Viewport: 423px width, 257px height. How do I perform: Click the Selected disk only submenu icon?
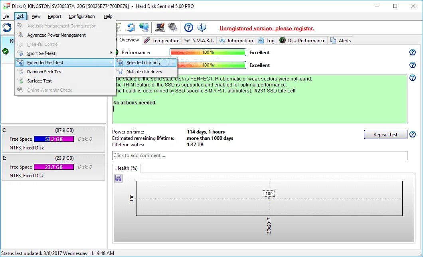tap(120, 63)
